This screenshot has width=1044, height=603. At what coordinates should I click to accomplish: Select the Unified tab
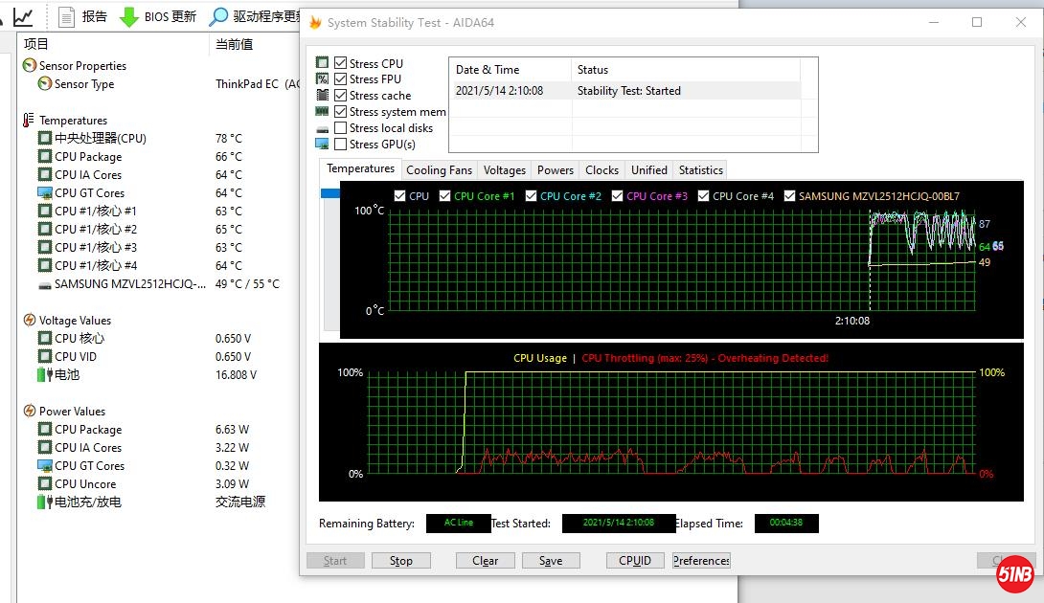pos(648,169)
